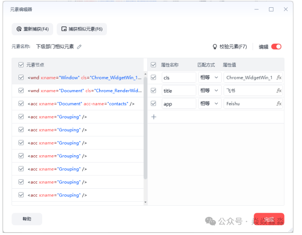Uncheck the Document wnd Chrome_RenderWid node checkbox
This screenshot has width=302, height=235.
pyautogui.click(x=21, y=90)
